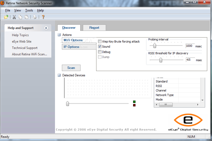Start a scan with the Scan button
Screen dimensions: 212x141
coord(71,68)
